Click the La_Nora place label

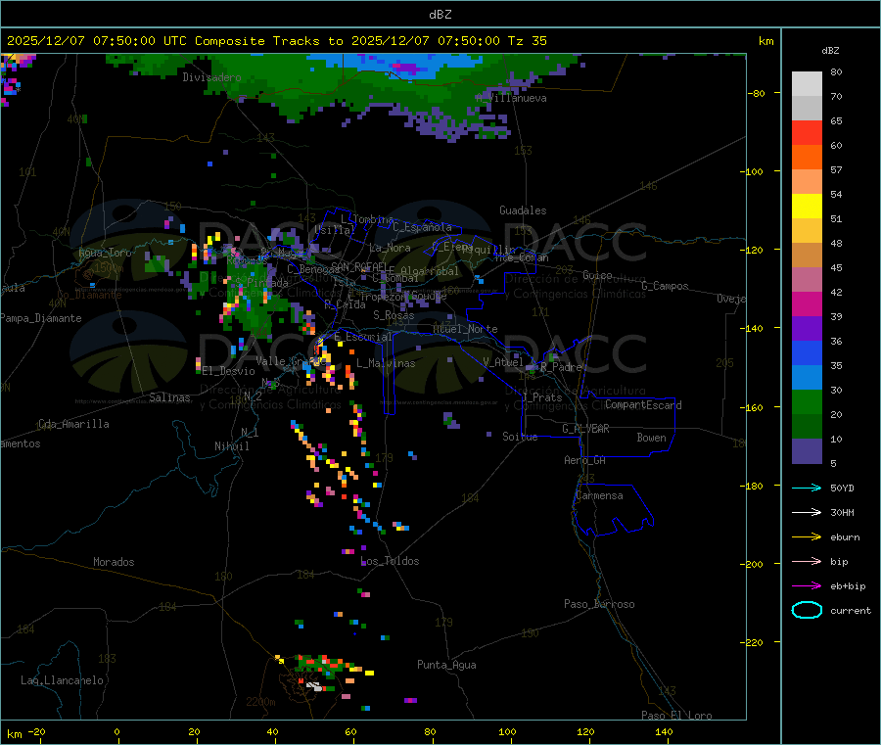coord(390,248)
